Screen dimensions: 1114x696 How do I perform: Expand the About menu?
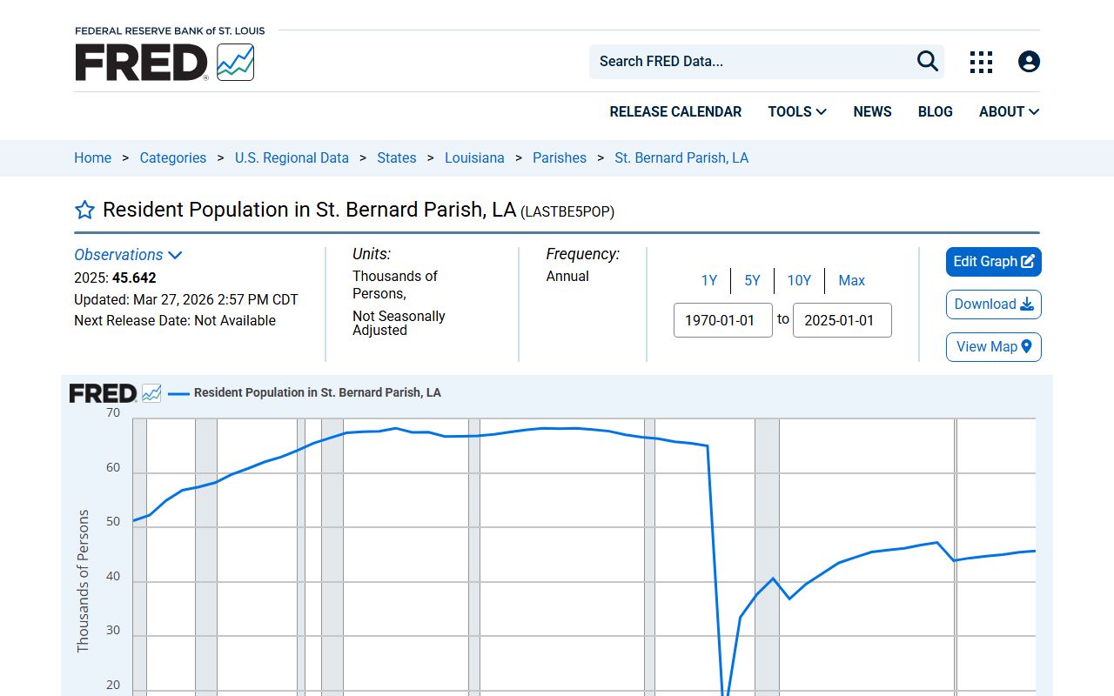click(1009, 111)
